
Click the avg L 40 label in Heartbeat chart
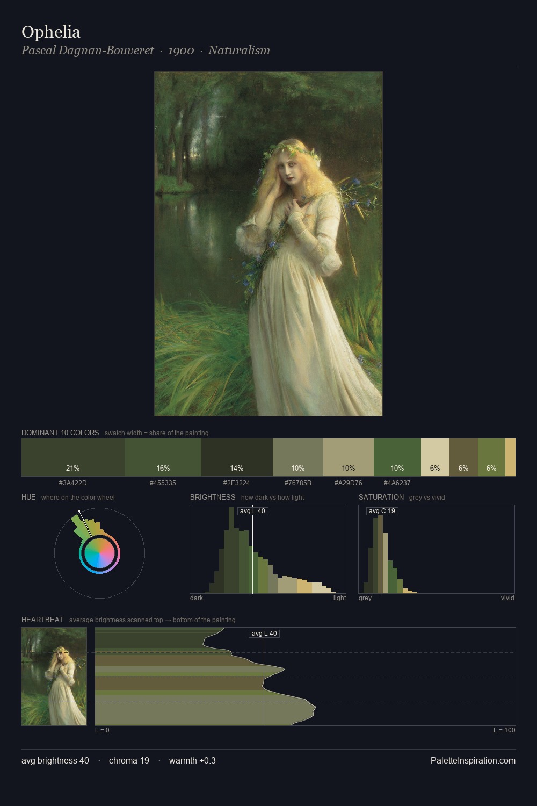[264, 634]
